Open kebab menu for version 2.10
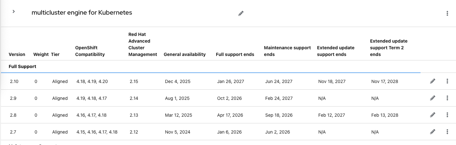The width and height of the screenshot is (456, 145). coord(447,81)
